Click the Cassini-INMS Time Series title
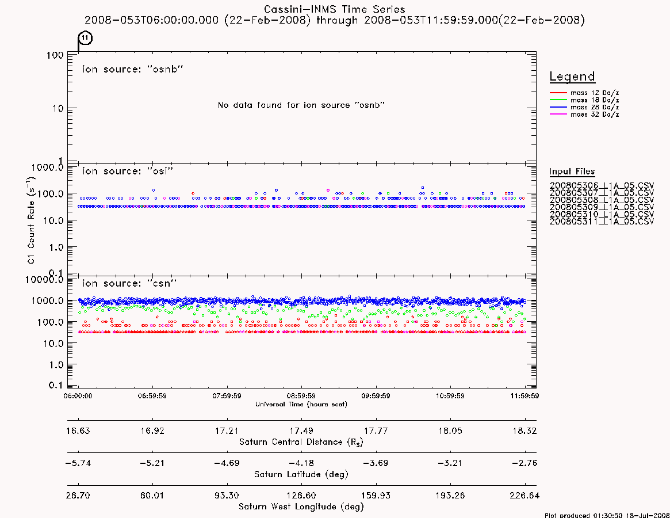This screenshot has width=670, height=518. point(335,9)
